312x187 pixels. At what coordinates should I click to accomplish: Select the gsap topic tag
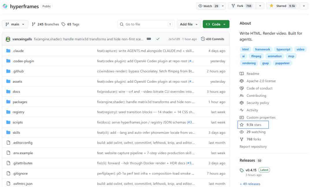(265, 63)
